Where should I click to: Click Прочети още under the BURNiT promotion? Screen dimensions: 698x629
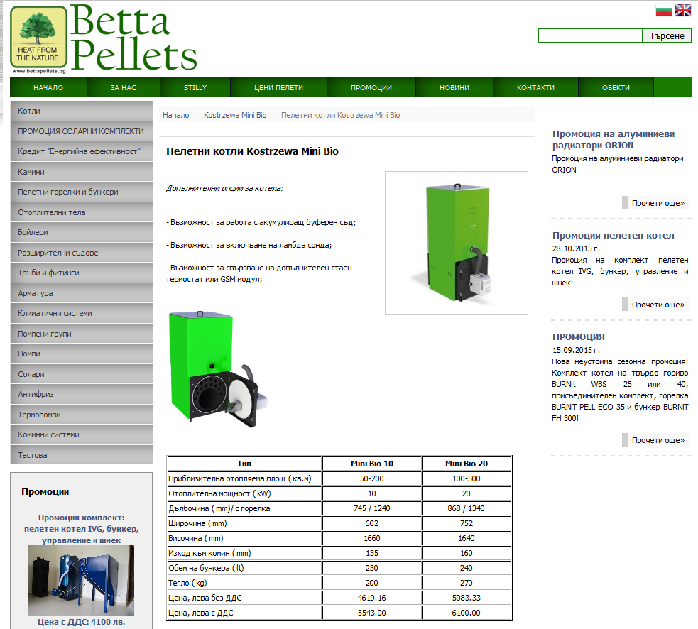point(658,440)
